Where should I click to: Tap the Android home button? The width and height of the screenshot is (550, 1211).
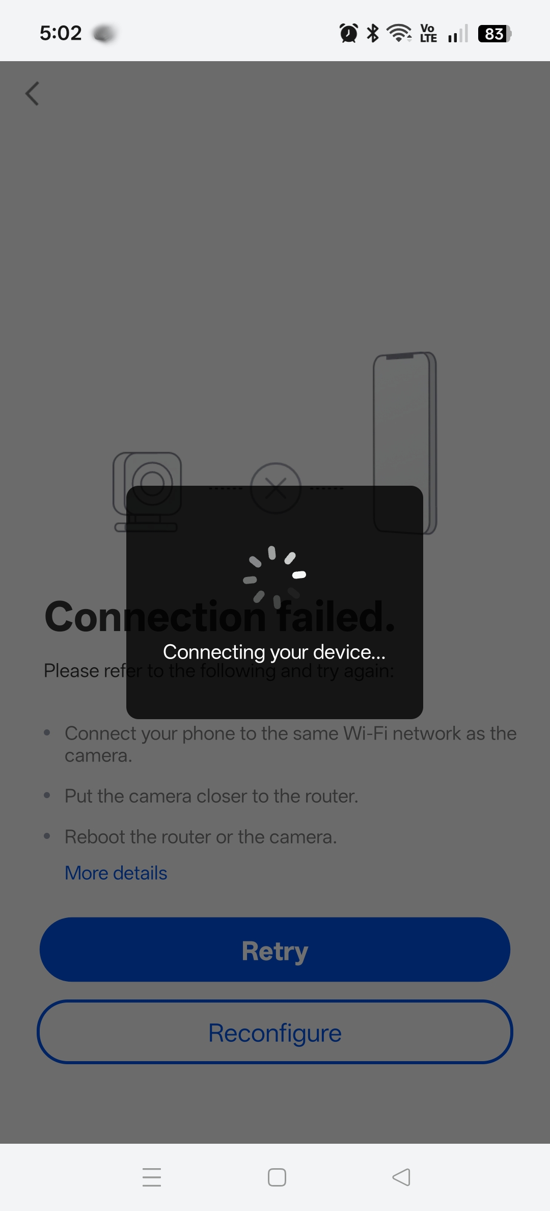pyautogui.click(x=277, y=1177)
